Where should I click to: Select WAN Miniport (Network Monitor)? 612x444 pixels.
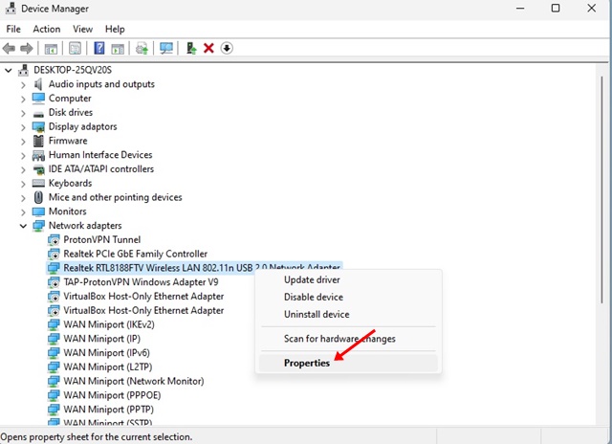(x=134, y=381)
